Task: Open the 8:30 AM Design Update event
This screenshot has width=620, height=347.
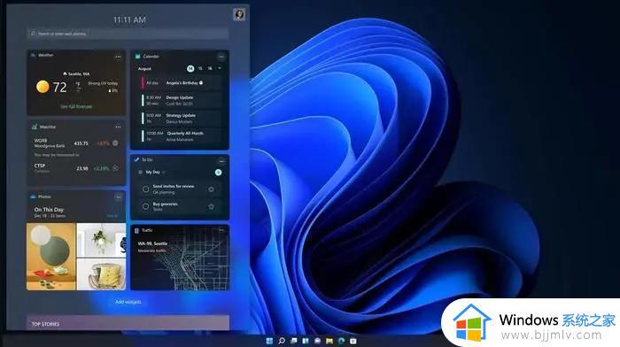Action: click(181, 100)
